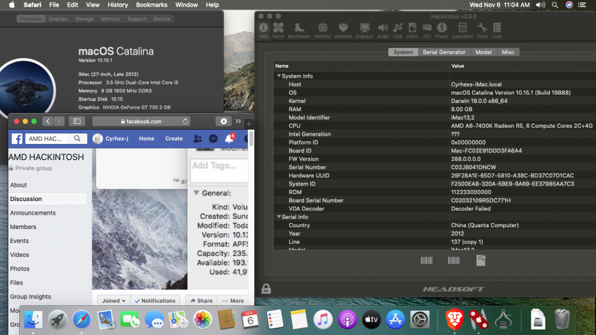
Task: Click the second barcode icon in Hackintool
Action: pyautogui.click(x=454, y=260)
